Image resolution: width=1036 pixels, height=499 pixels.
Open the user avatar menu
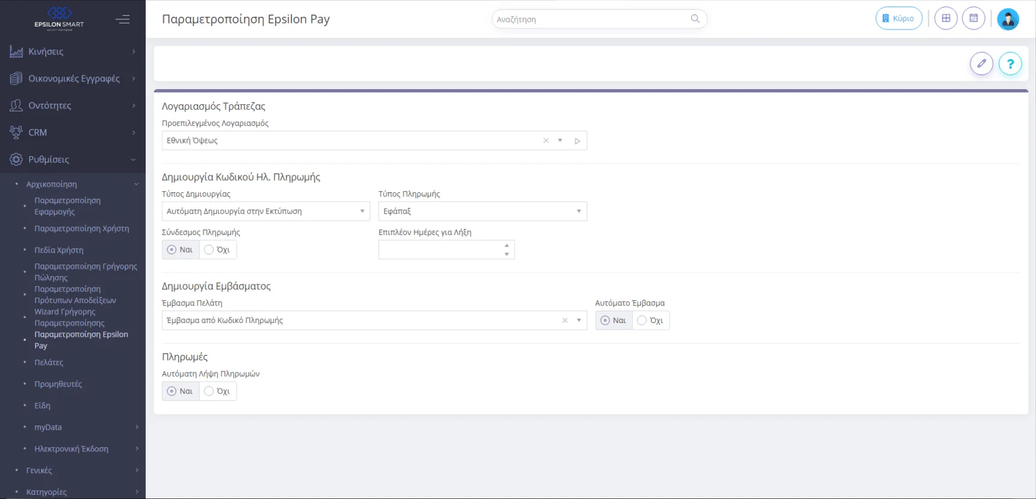pos(1008,19)
